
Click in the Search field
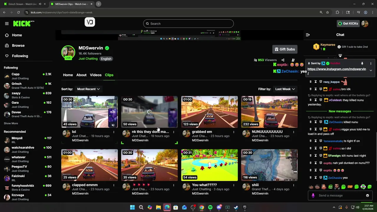pyautogui.click(x=188, y=24)
